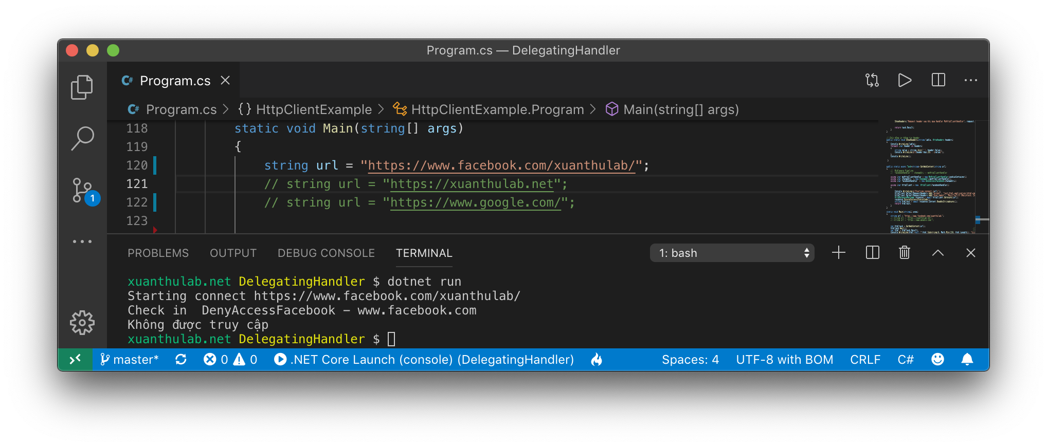Start .NET Core Launch (console) debug config
The image size is (1047, 447).
click(x=424, y=360)
